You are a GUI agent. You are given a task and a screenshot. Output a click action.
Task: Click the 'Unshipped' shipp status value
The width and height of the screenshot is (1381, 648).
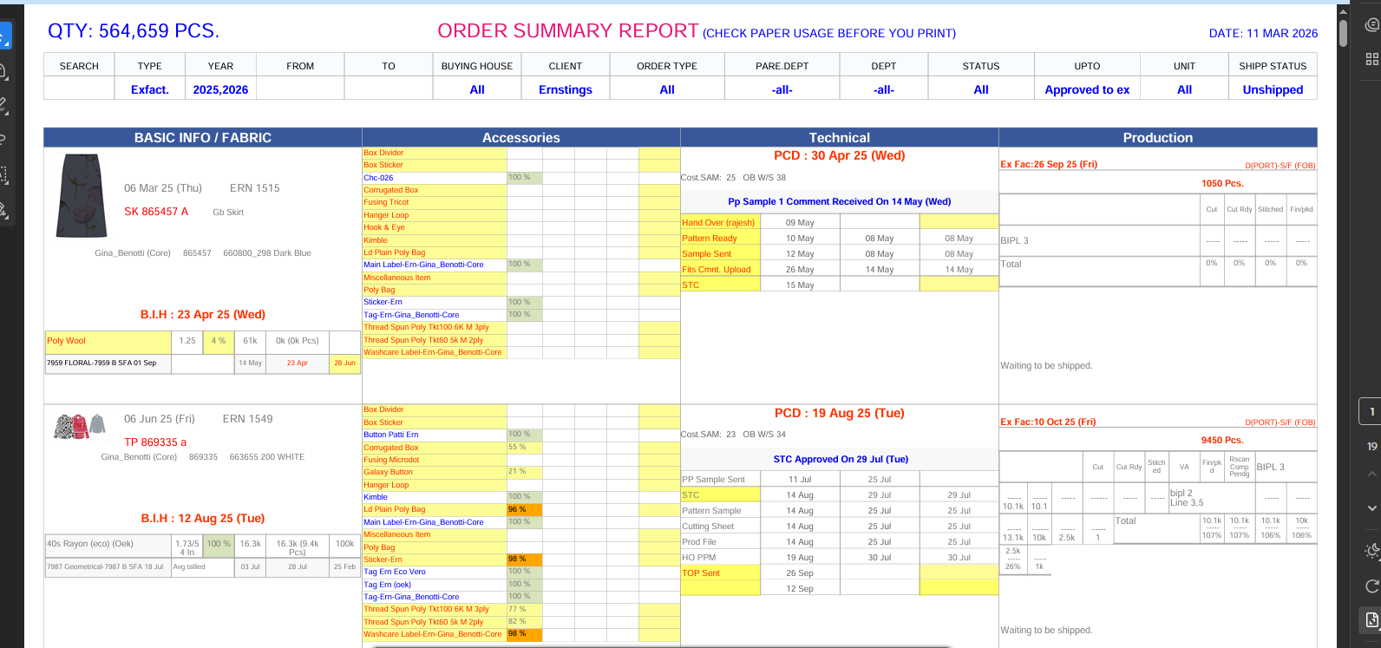pyautogui.click(x=1273, y=89)
